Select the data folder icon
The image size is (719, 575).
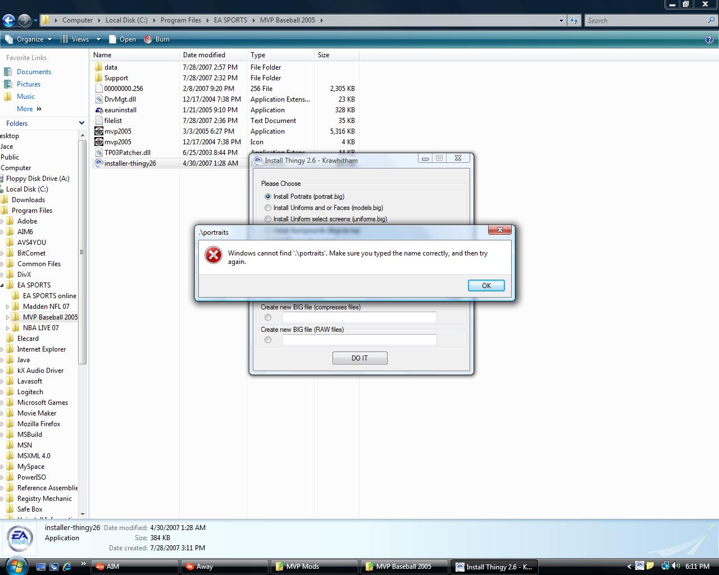tap(99, 67)
